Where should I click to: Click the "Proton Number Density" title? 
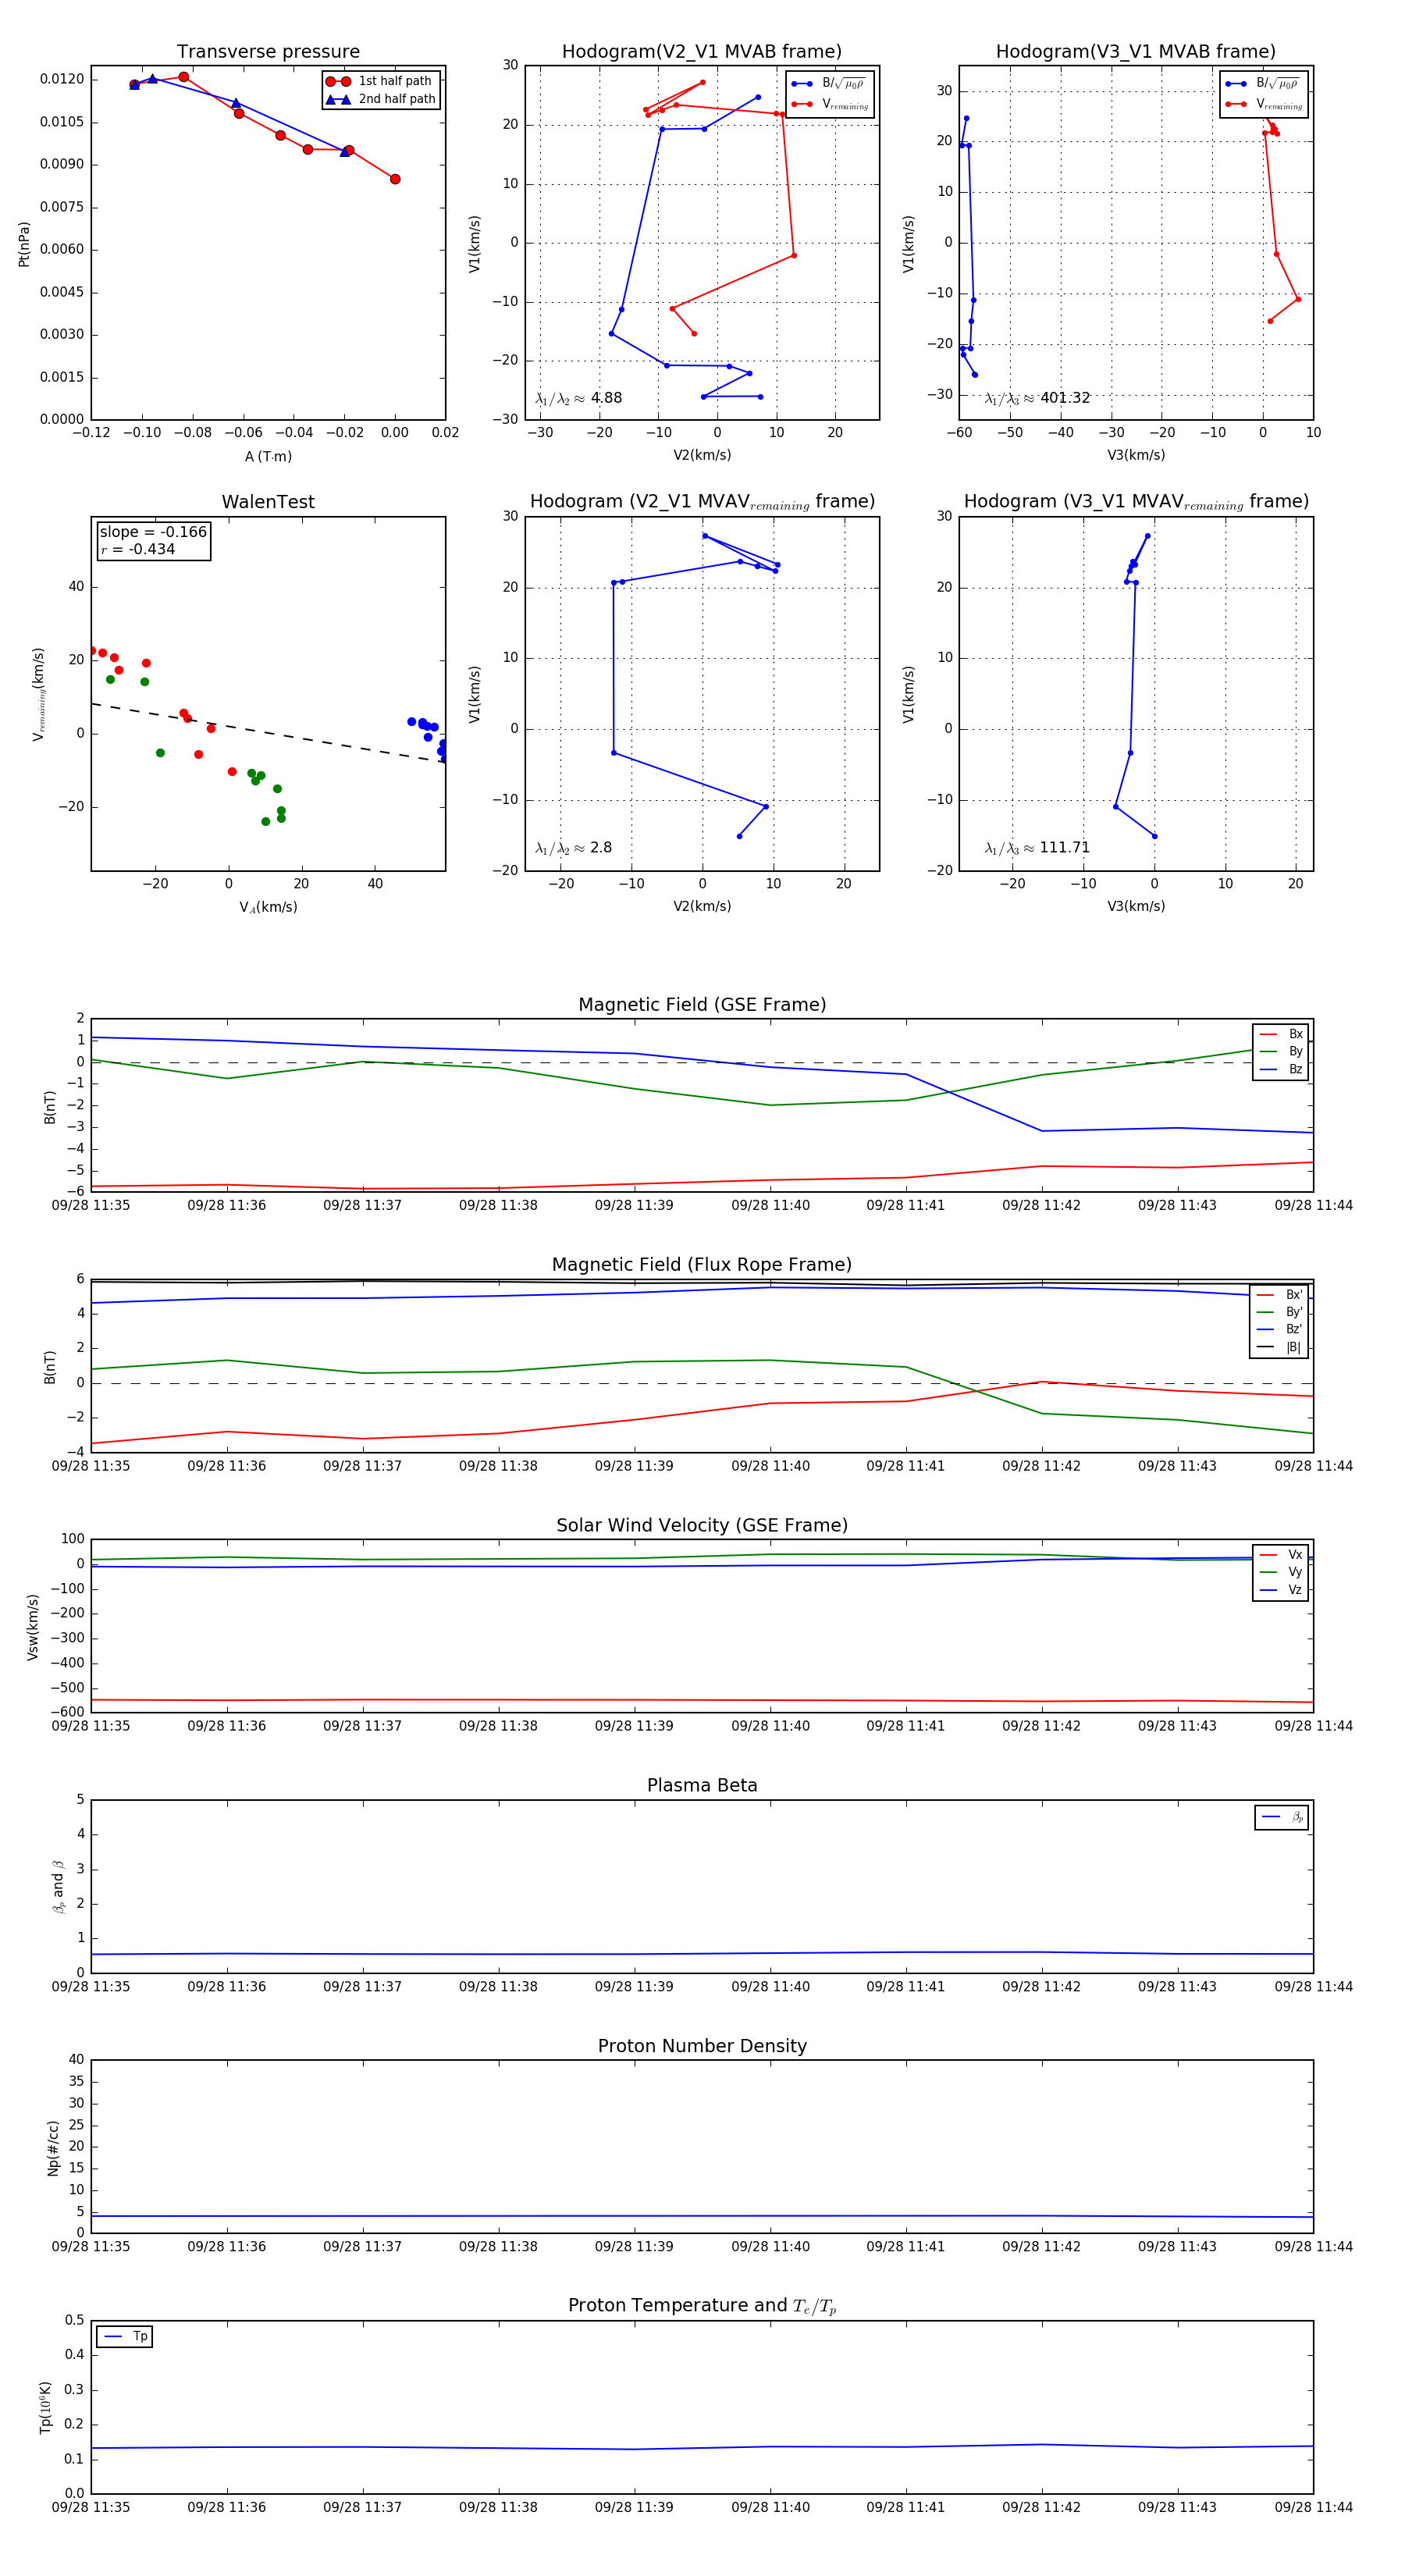point(702,2046)
